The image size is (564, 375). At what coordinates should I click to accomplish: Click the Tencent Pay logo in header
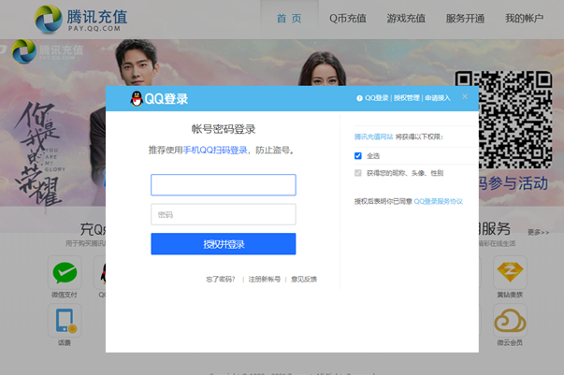coord(81,19)
